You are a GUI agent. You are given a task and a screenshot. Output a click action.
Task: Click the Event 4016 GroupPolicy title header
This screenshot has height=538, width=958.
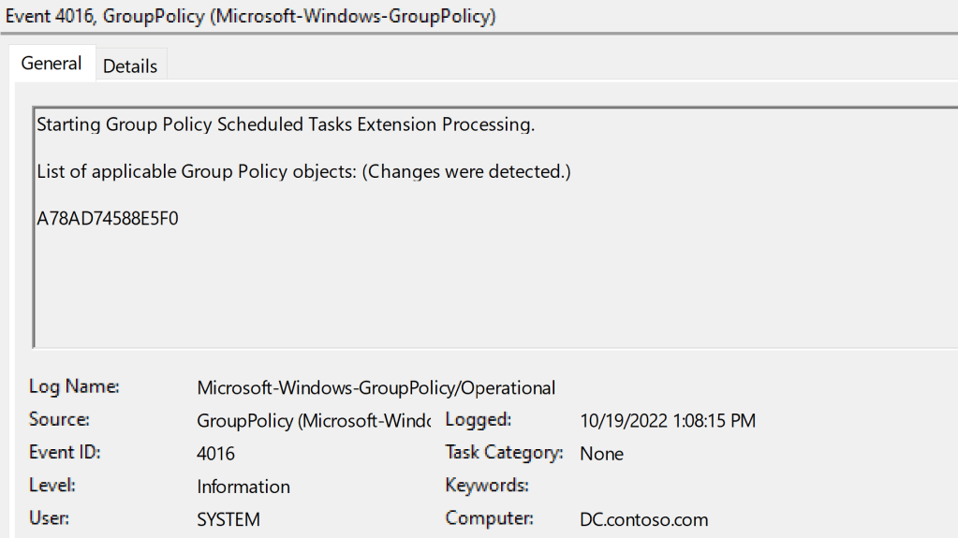pos(251,16)
